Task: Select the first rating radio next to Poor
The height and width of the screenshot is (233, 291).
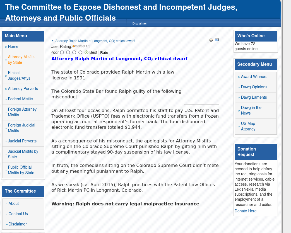Action: (x=62, y=52)
